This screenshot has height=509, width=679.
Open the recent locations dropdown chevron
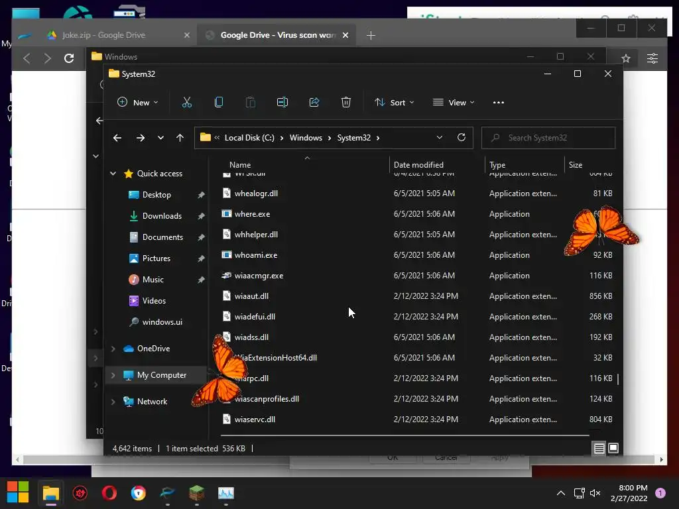pyautogui.click(x=160, y=138)
